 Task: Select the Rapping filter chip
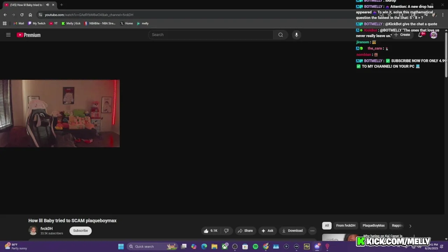[398, 226]
